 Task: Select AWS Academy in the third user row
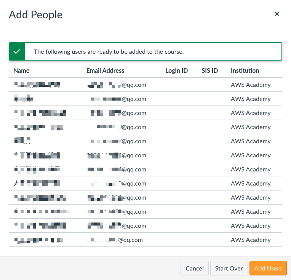(x=251, y=113)
